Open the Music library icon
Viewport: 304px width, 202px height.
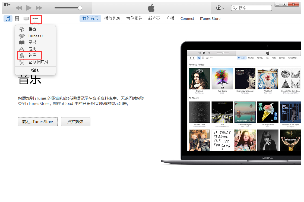tap(8, 19)
